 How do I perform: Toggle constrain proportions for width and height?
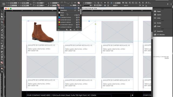pos(31,4)
